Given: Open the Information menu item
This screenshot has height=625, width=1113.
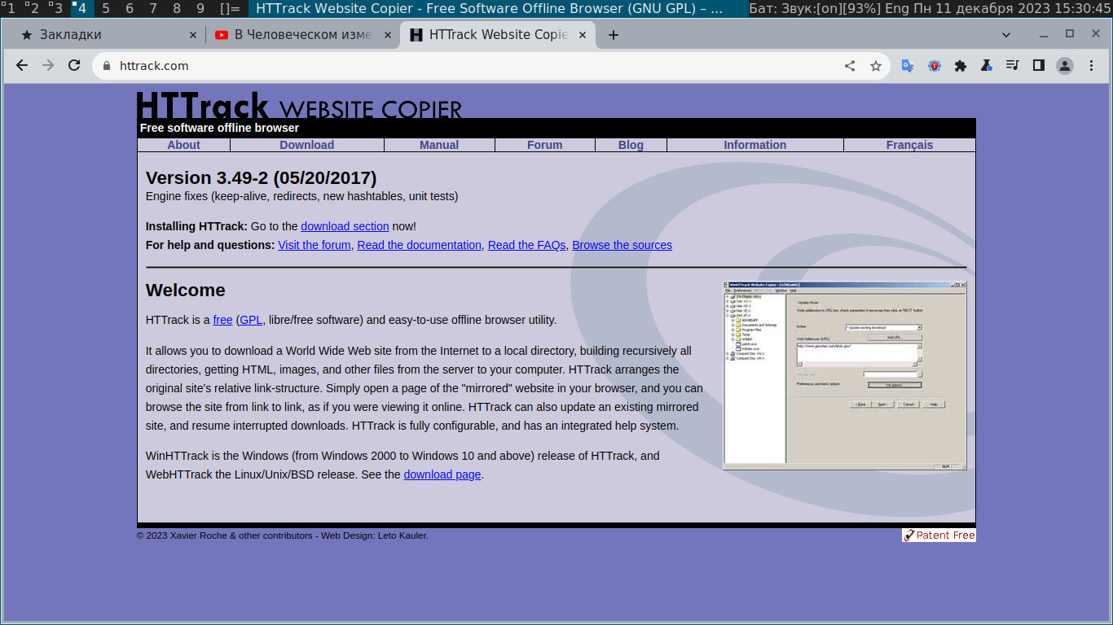Looking at the screenshot, I should pos(755,145).
